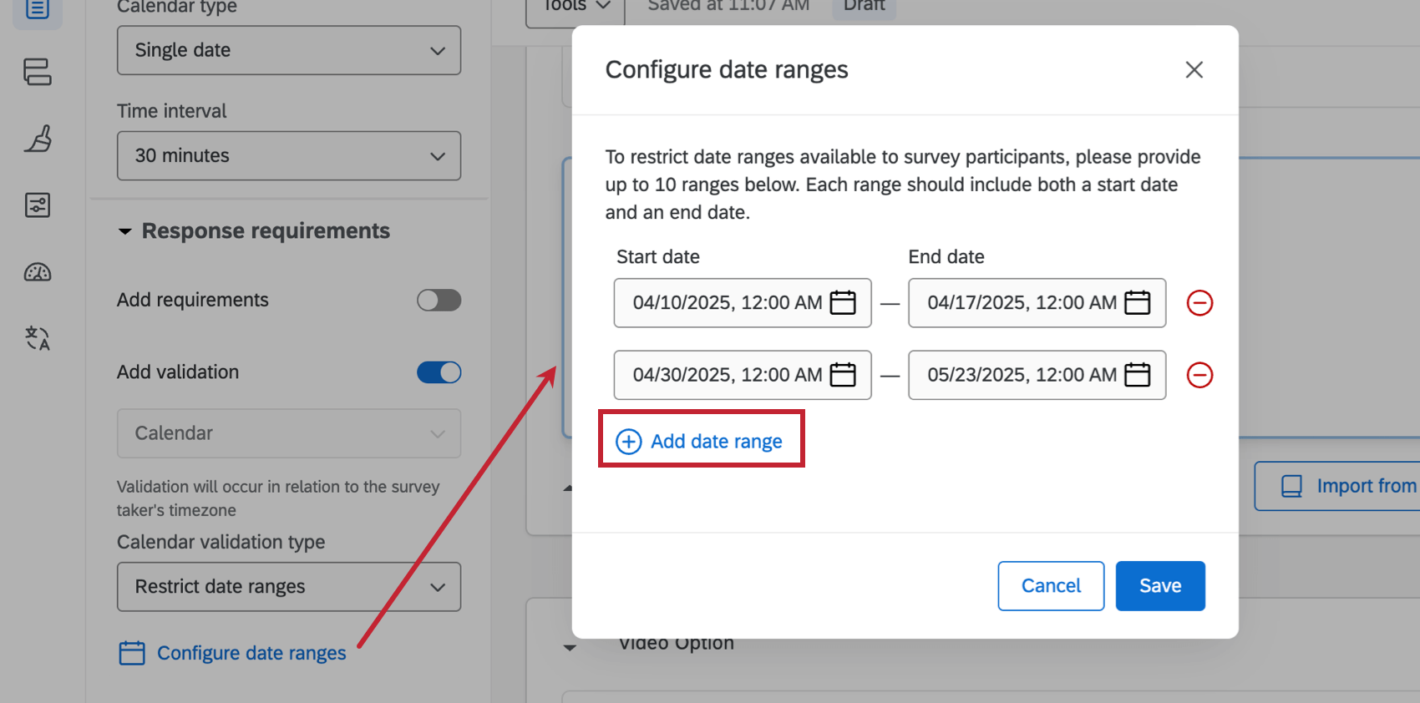Remove the second date range row
The image size is (1420, 703).
pyautogui.click(x=1199, y=375)
